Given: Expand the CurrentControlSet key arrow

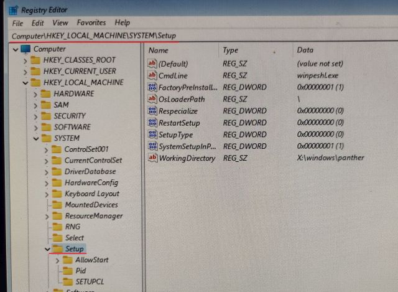Looking at the screenshot, I should click(46, 161).
